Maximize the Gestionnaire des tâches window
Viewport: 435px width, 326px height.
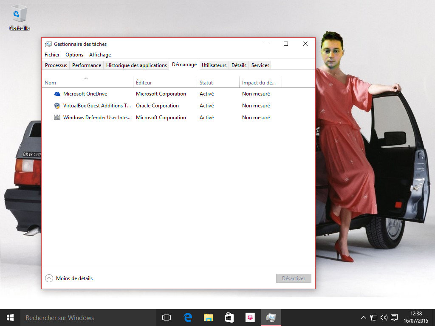[x=286, y=44]
